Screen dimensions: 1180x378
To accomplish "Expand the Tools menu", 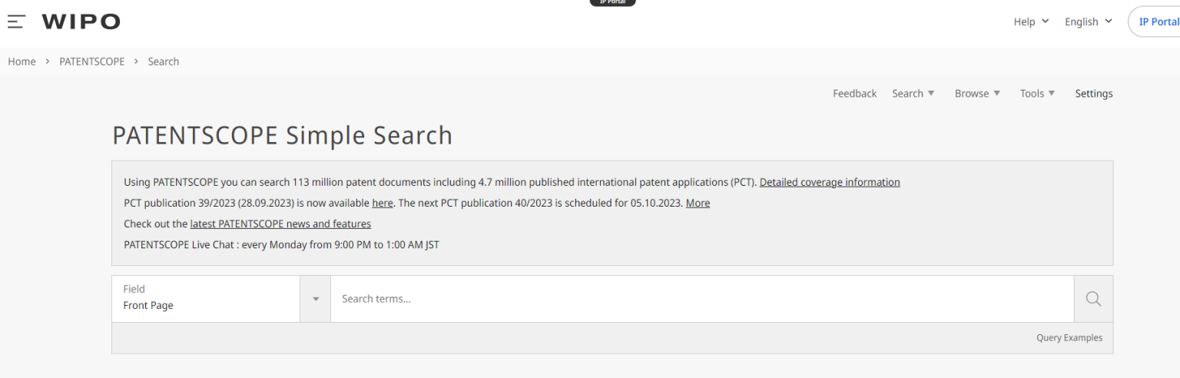I will click(1037, 94).
